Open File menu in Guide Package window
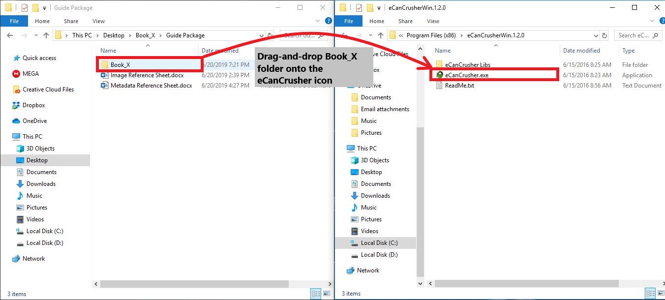 pyautogui.click(x=14, y=21)
